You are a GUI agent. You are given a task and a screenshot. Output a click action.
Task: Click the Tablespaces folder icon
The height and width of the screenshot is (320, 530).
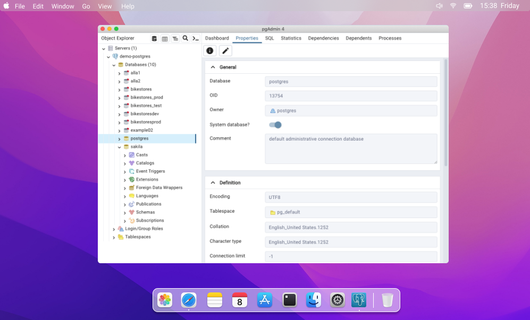click(121, 237)
